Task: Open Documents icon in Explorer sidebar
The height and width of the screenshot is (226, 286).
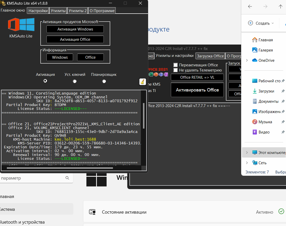Action: [x=254, y=101]
